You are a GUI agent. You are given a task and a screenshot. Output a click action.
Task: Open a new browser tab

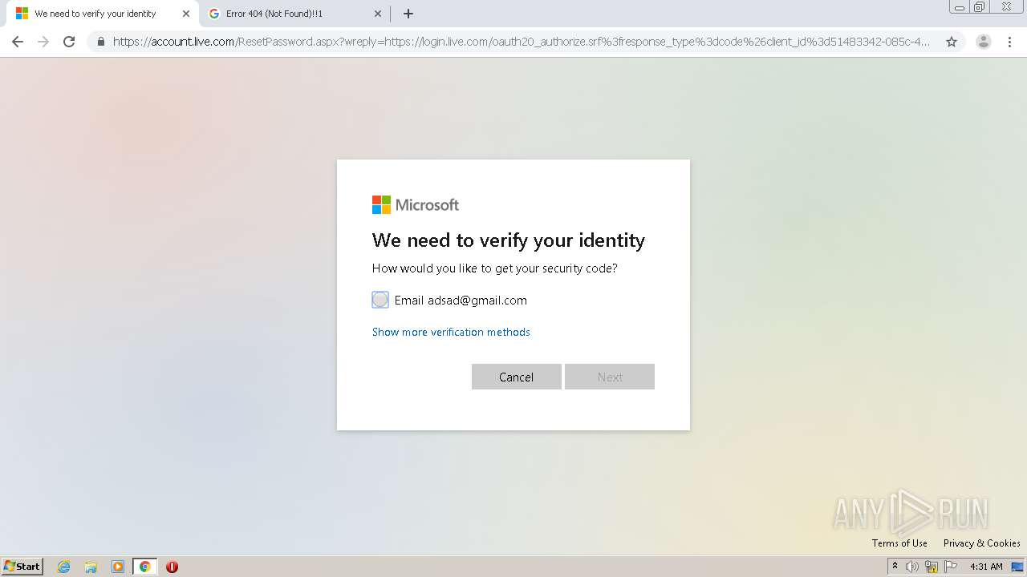tap(408, 14)
